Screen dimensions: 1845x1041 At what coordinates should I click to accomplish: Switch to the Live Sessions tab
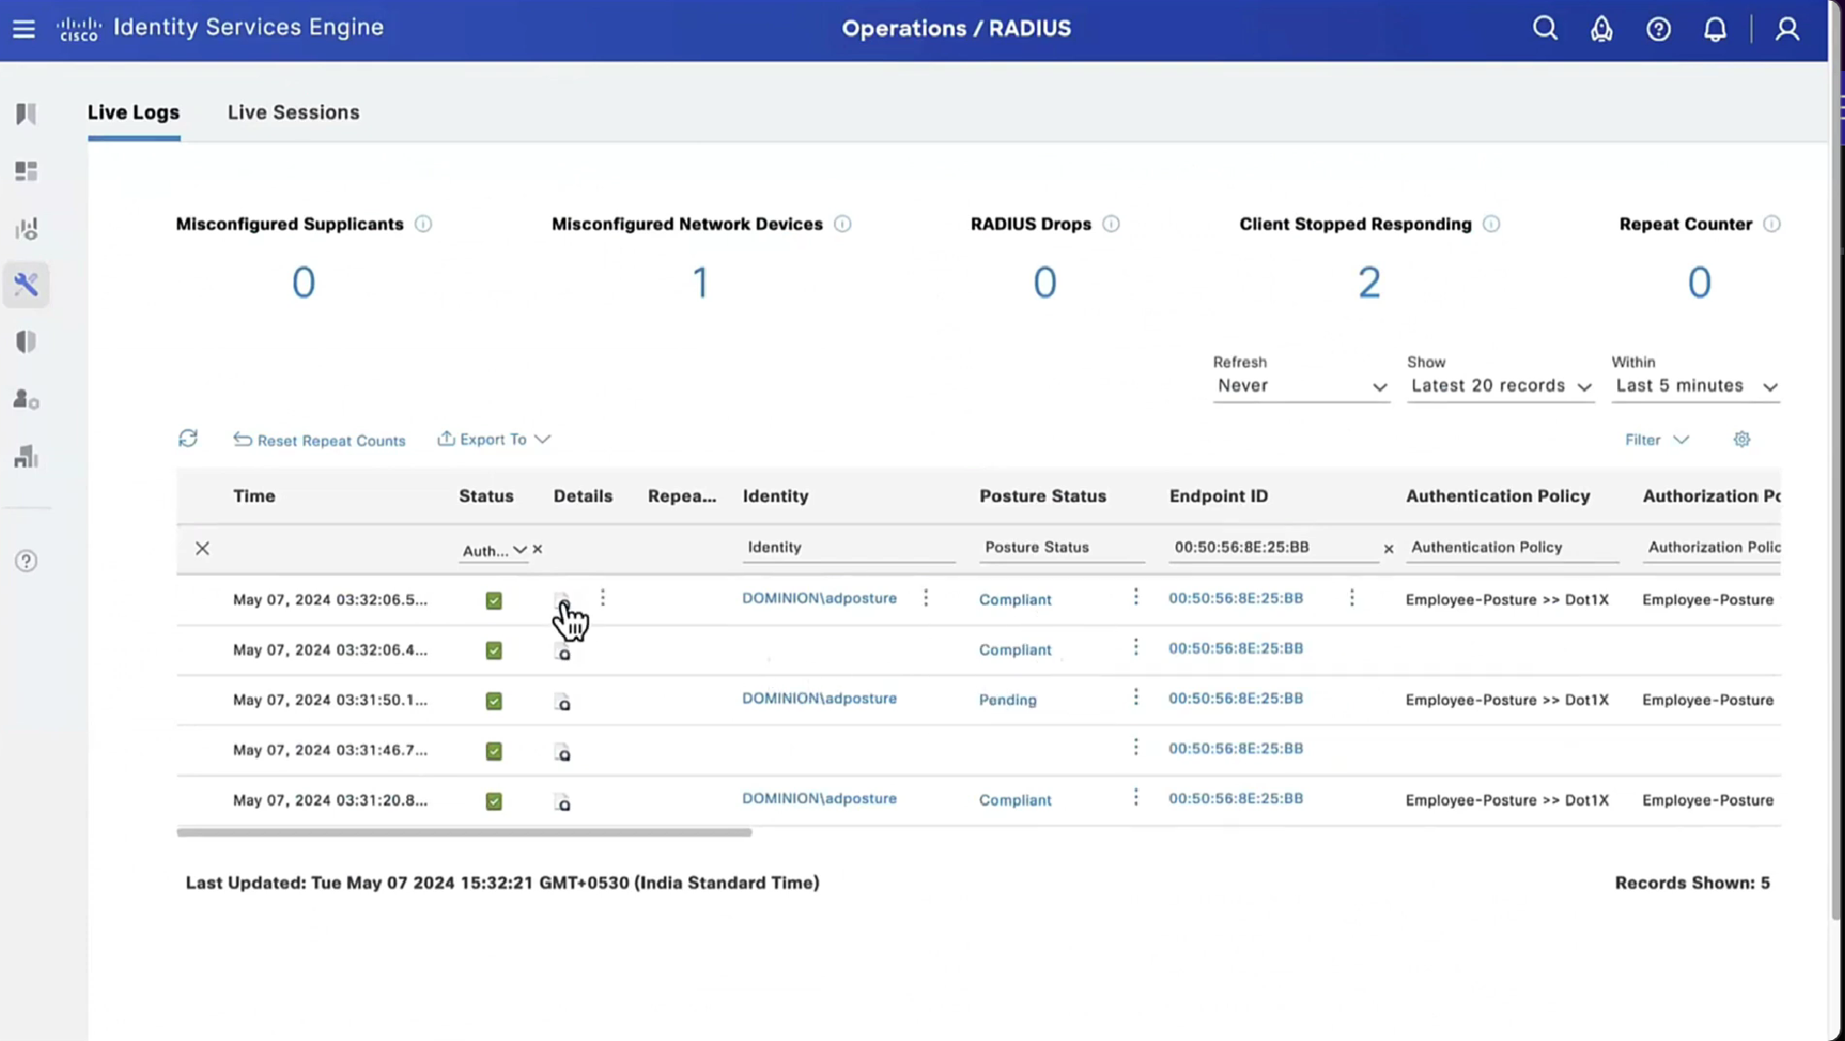(x=293, y=112)
